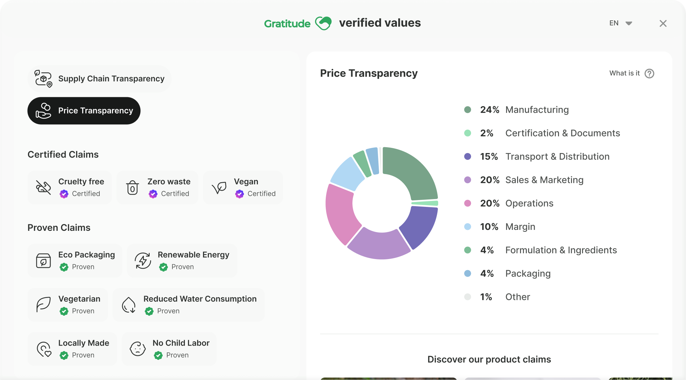The image size is (686, 380).
Task: Select the Price Transparency tab
Action: click(x=95, y=111)
